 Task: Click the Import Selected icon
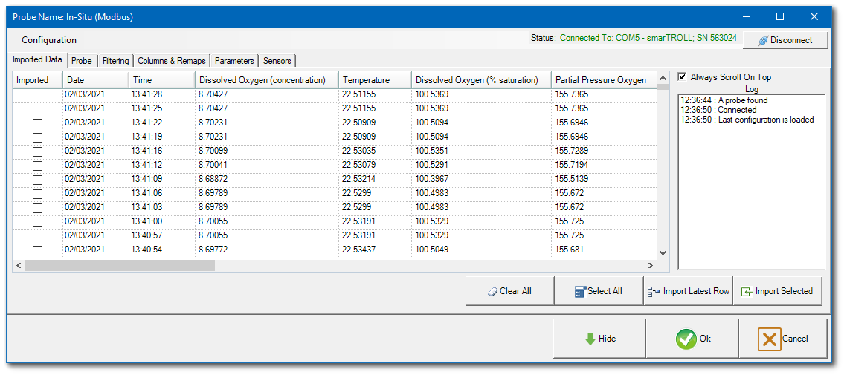[x=747, y=291]
